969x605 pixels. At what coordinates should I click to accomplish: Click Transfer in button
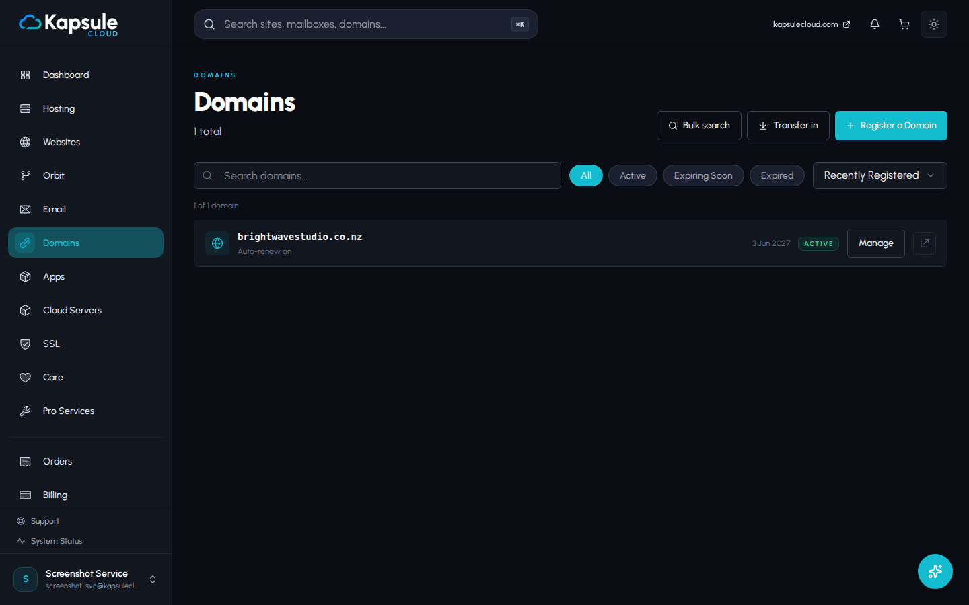tap(788, 126)
